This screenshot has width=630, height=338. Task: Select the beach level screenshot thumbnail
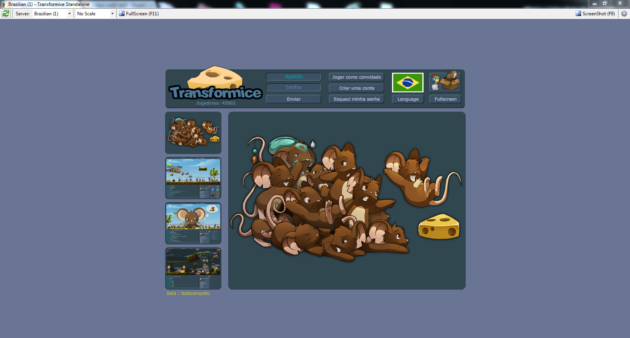[193, 178]
